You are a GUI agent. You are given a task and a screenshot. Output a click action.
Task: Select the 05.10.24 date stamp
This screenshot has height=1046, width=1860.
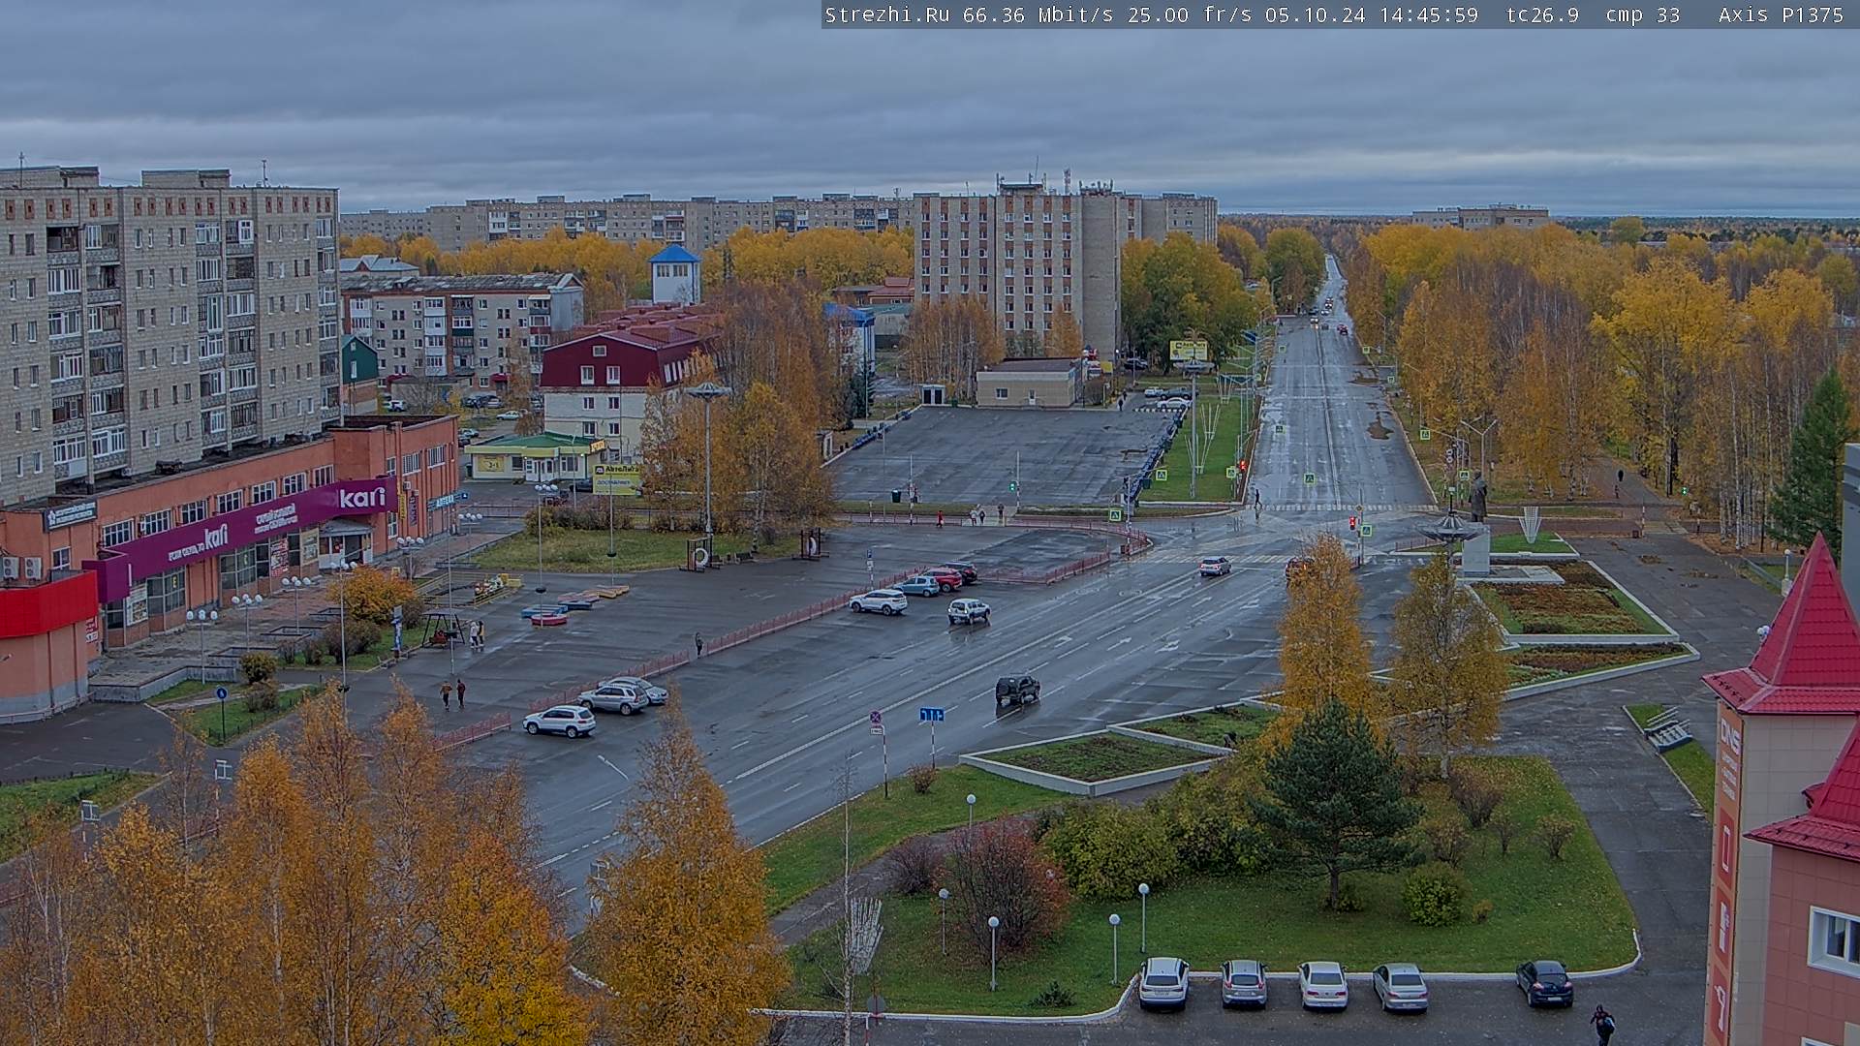pos(1315,15)
